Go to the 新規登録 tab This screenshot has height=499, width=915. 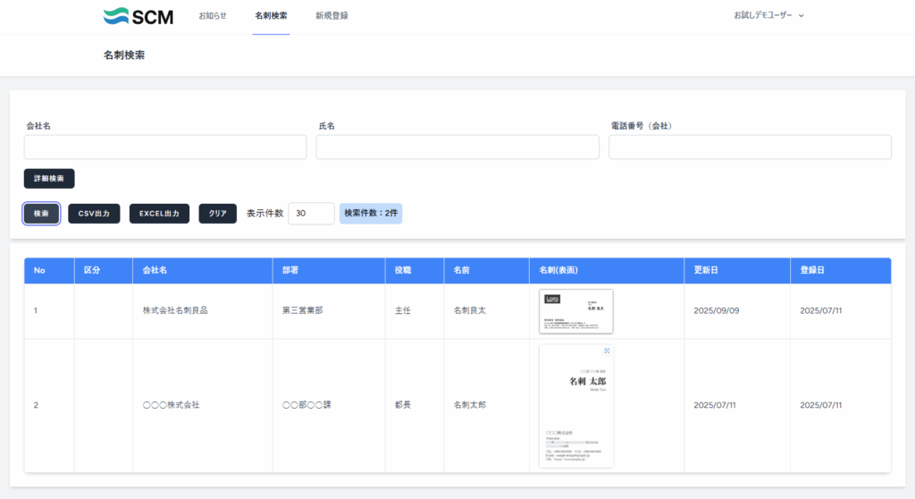pos(332,16)
